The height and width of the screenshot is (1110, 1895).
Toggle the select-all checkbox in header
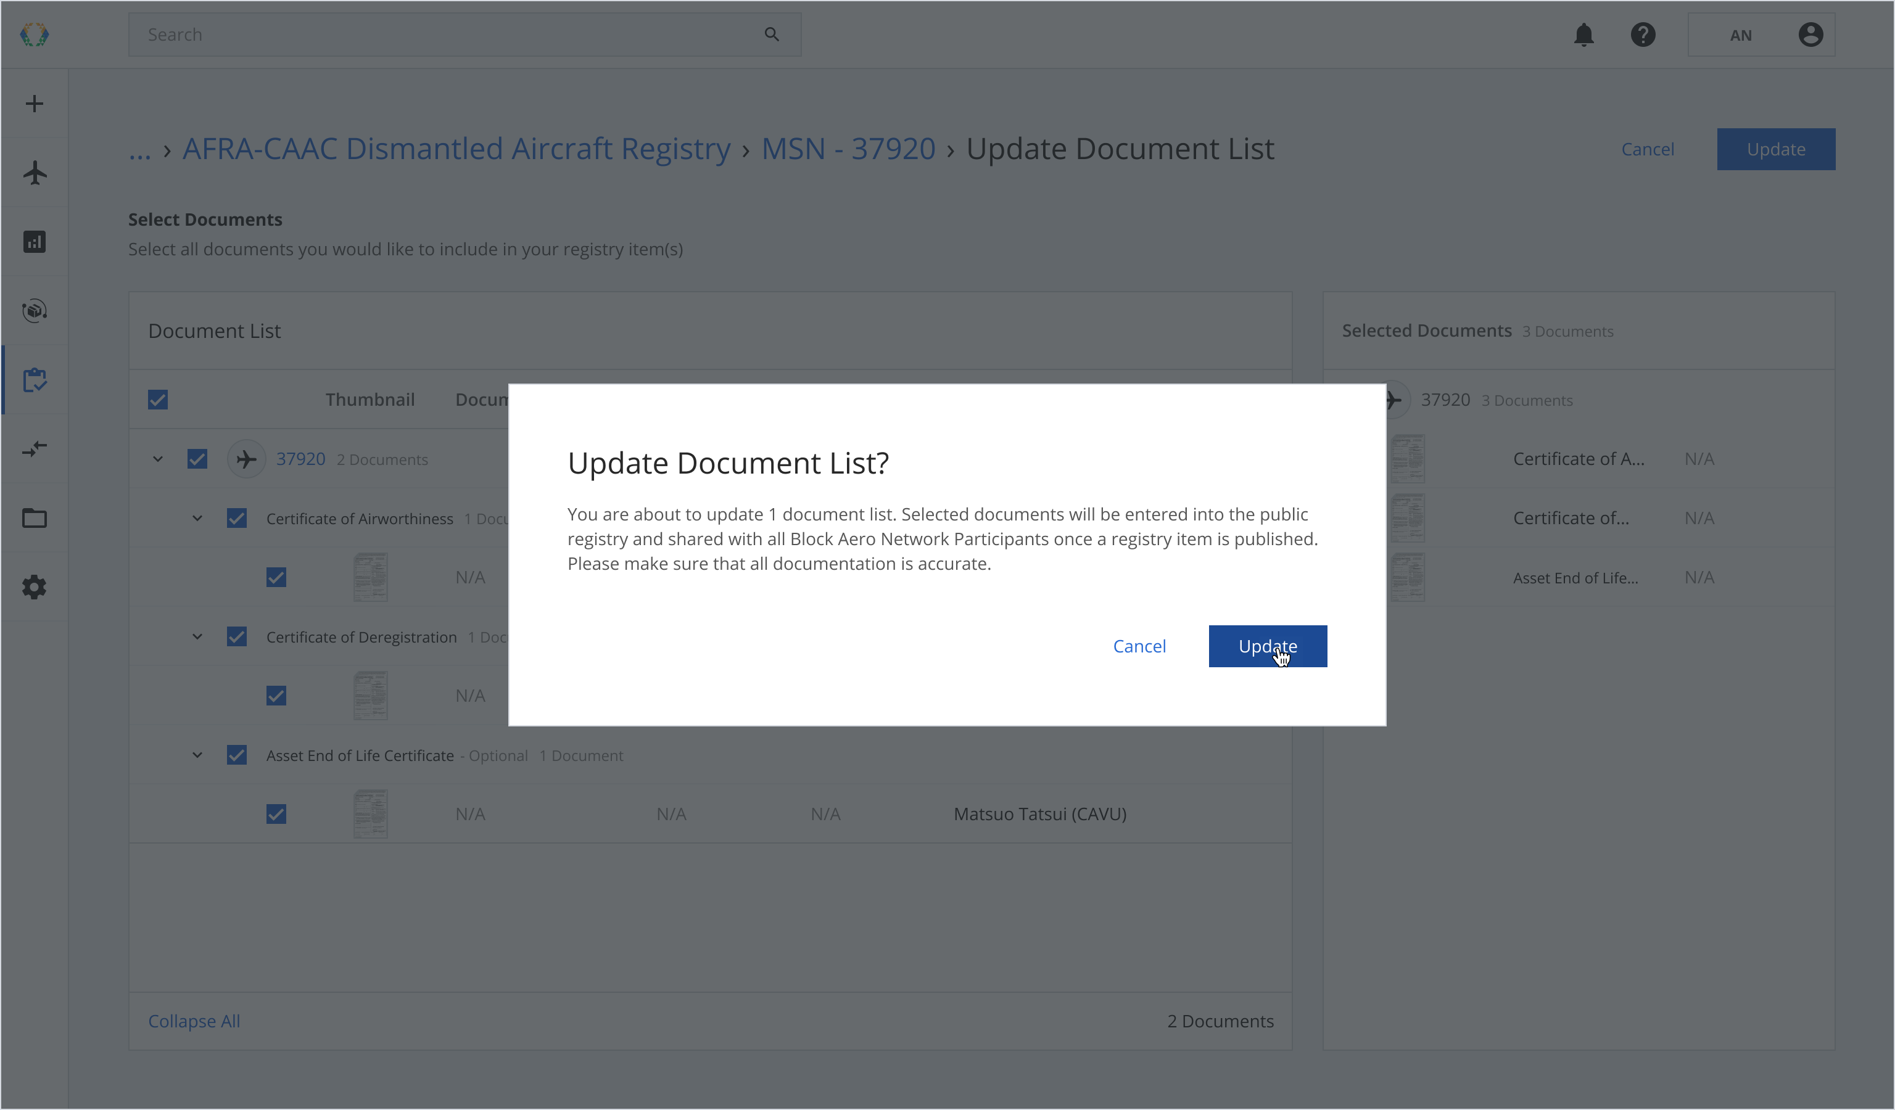tap(158, 400)
